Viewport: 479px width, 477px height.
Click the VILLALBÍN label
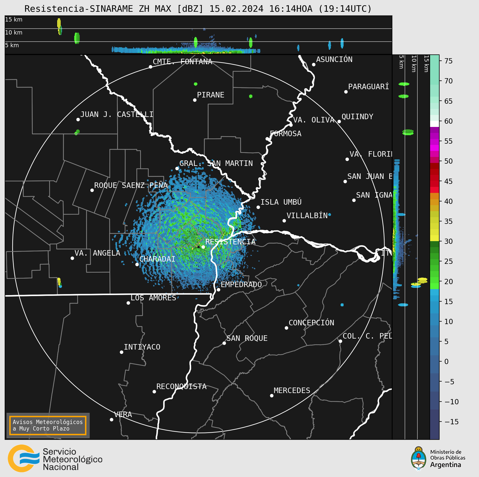click(307, 215)
